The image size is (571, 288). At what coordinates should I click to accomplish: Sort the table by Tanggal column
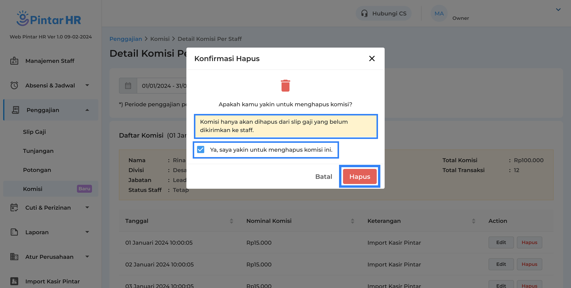click(x=231, y=221)
